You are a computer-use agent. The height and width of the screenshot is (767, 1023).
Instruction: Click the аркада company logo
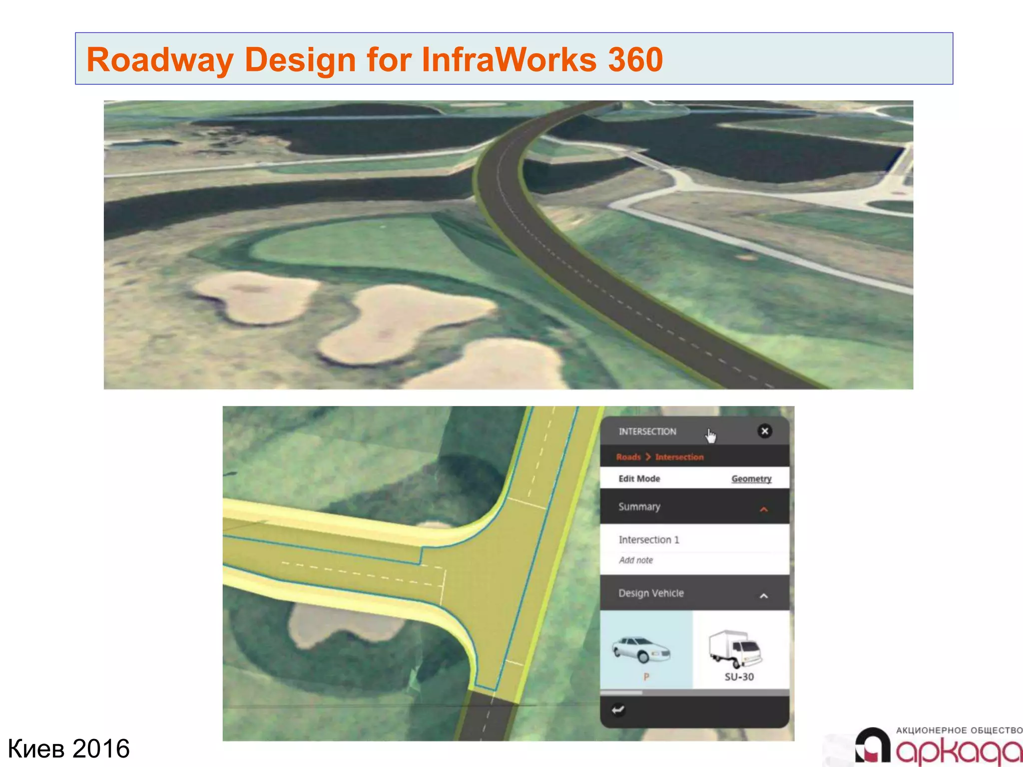939,746
